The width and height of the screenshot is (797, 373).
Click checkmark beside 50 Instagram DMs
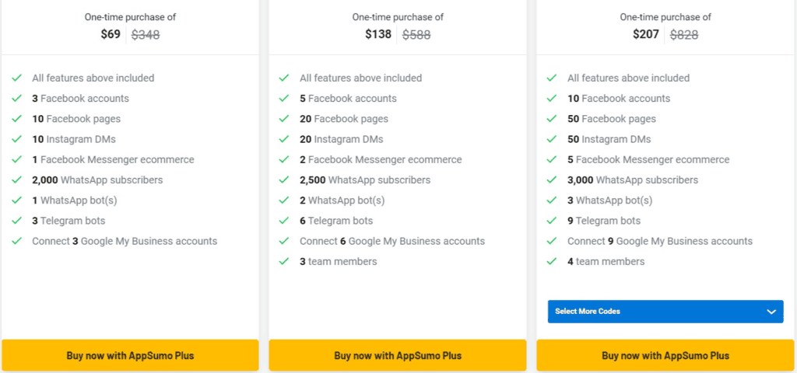[552, 139]
